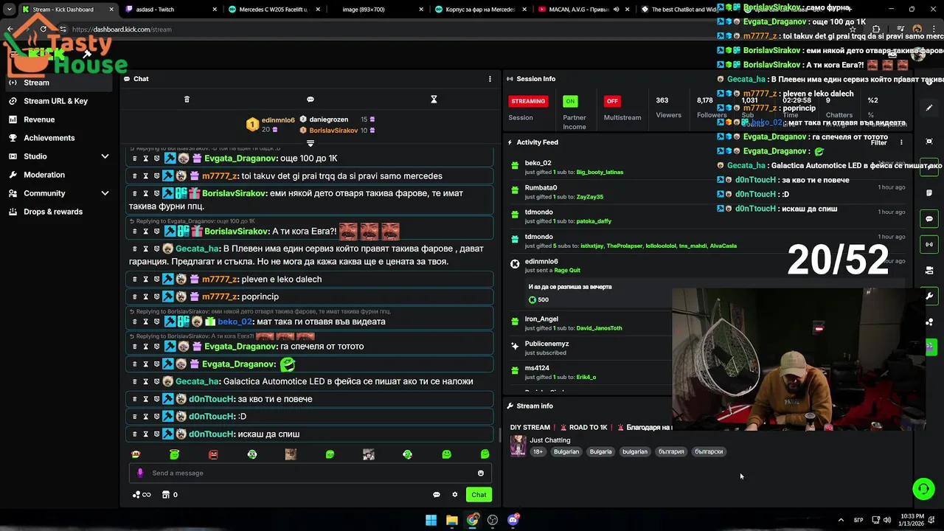This screenshot has height=531, width=944.
Task: Switch to the 'asdasd - Twitch' tab
Action: pyautogui.click(x=170, y=10)
